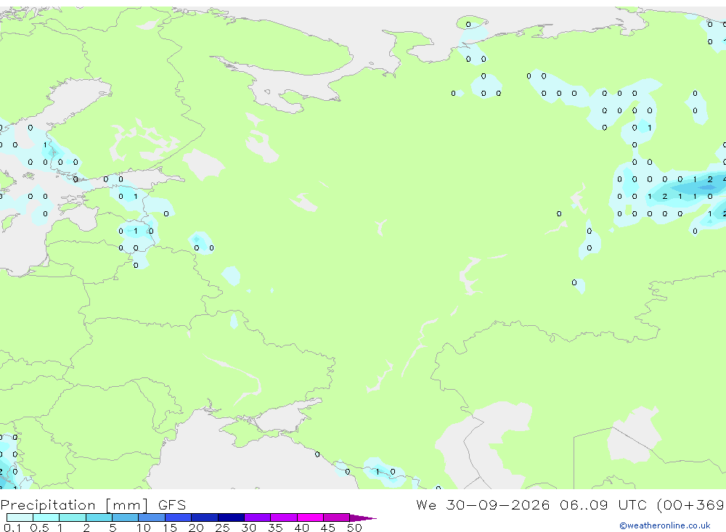Click the lone 0 on Black Sea's east coast
726x532 pixels.
tap(317, 454)
